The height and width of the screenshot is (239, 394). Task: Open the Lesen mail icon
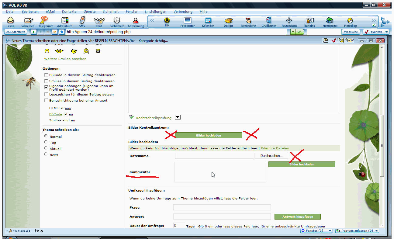click(10, 21)
